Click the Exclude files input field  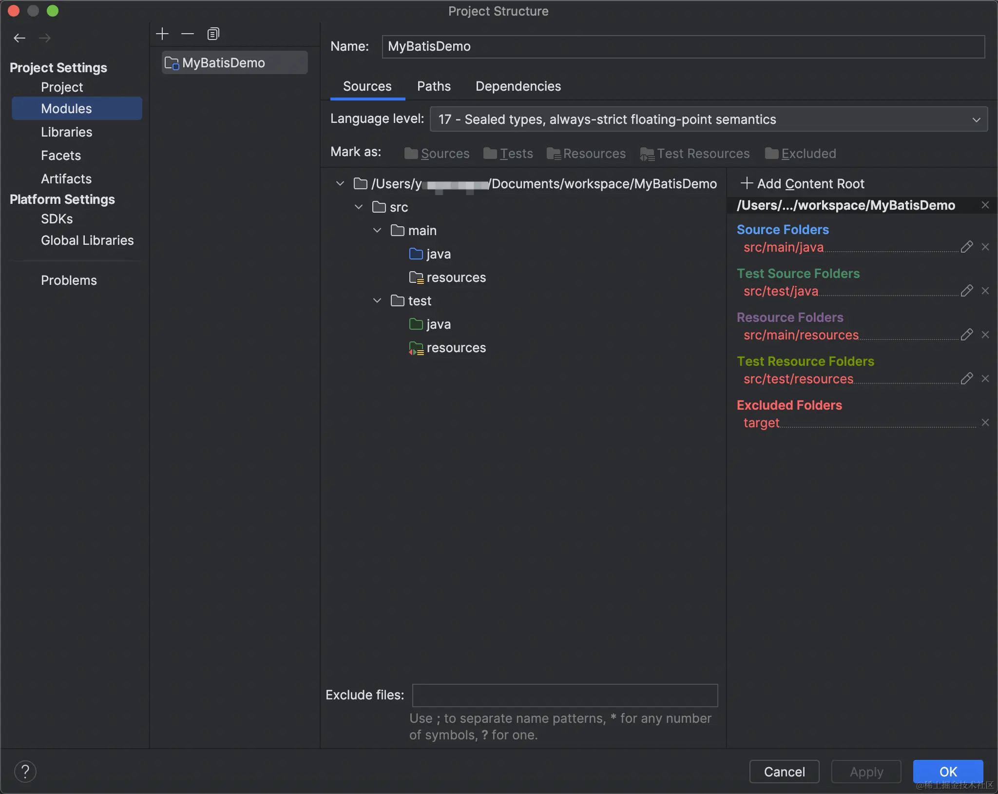coord(565,695)
